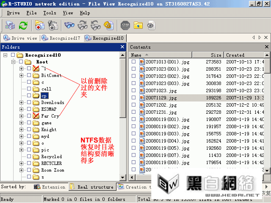Switch to the Recognized17 tab
The image size is (271, 203).
point(61,38)
